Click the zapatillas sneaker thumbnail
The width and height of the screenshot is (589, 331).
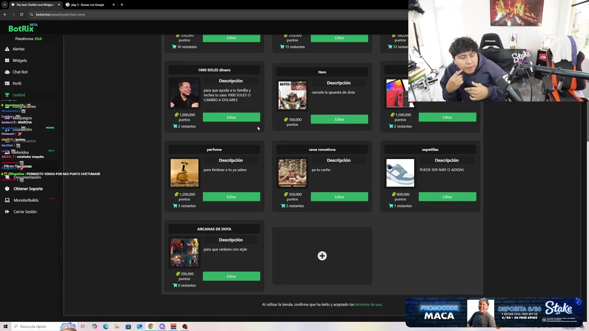(400, 173)
